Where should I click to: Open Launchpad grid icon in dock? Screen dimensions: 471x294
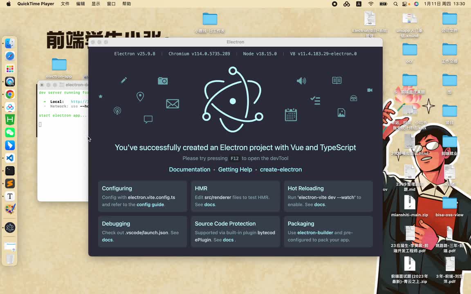(x=10, y=69)
